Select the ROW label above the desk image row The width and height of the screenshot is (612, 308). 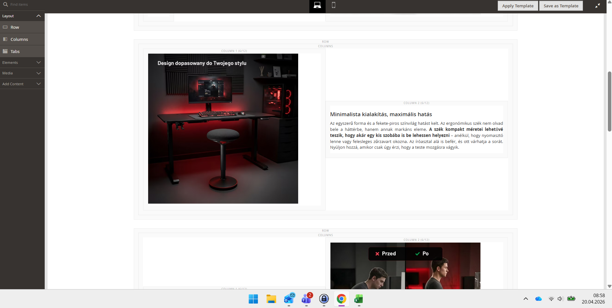[325, 42]
